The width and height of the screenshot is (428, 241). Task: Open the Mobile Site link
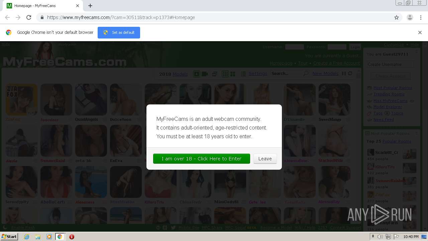pos(189,228)
